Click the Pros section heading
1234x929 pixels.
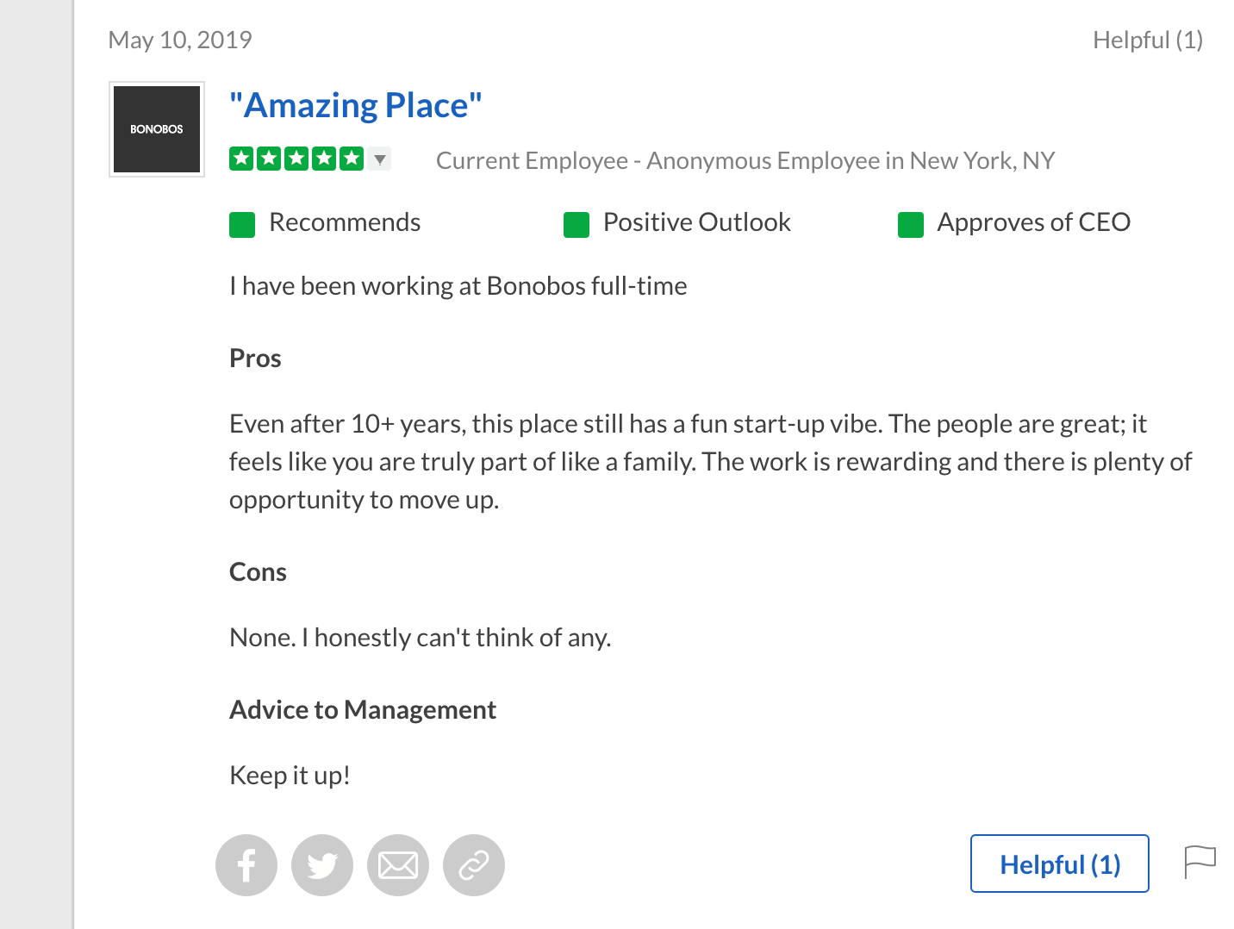(255, 359)
